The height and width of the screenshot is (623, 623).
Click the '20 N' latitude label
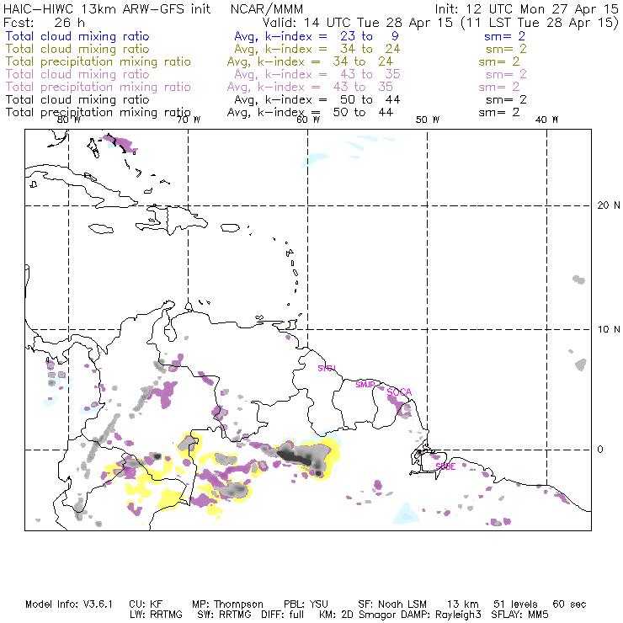[609, 205]
